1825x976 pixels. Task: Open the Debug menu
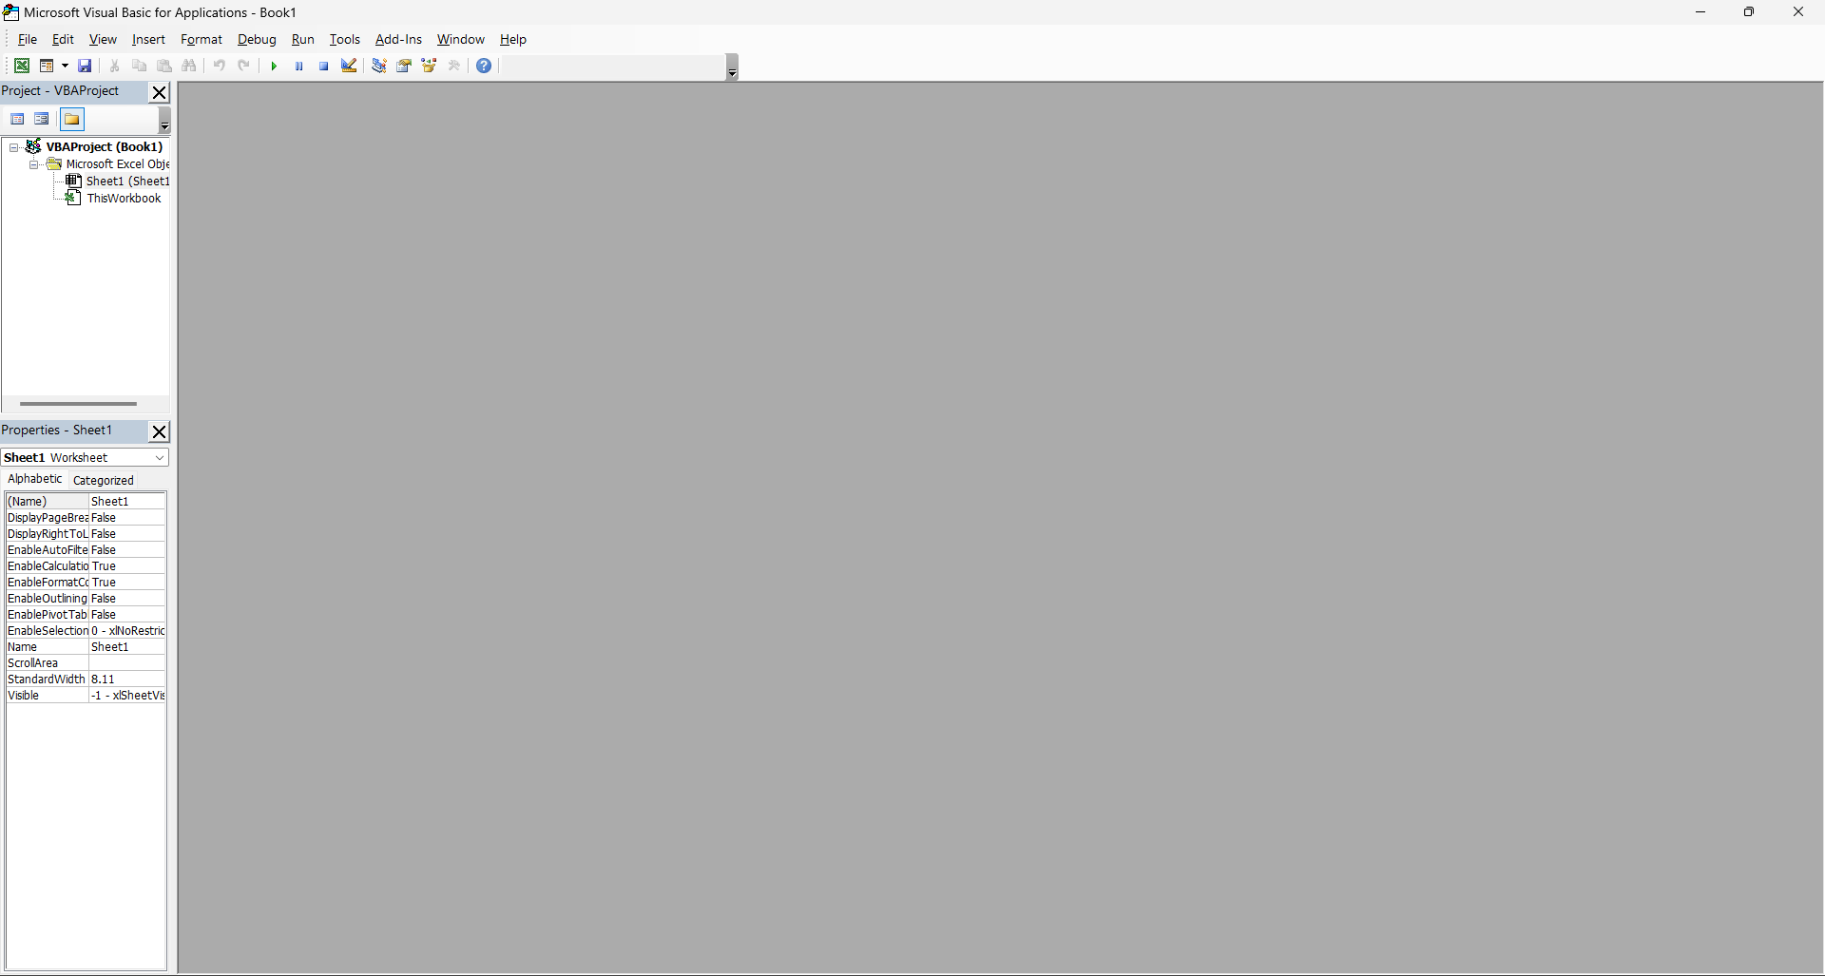tap(256, 39)
